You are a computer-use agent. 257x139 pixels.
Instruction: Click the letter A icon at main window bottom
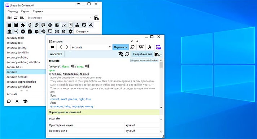[x=17, y=101]
